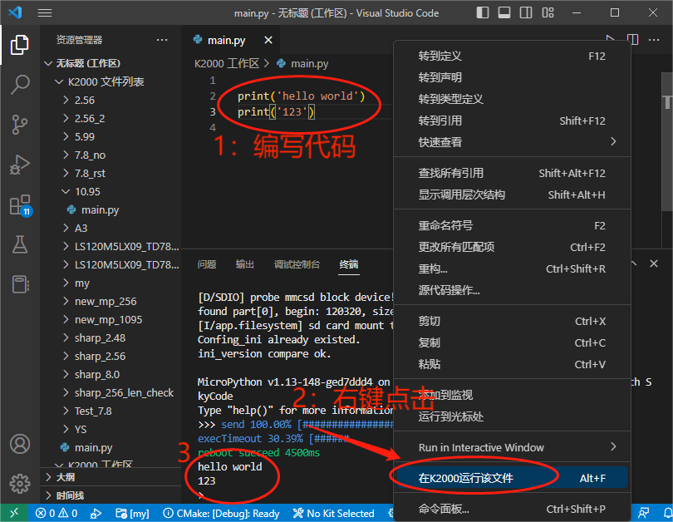Click the remote window indicator in status bar
The width and height of the screenshot is (673, 522).
pos(14,513)
